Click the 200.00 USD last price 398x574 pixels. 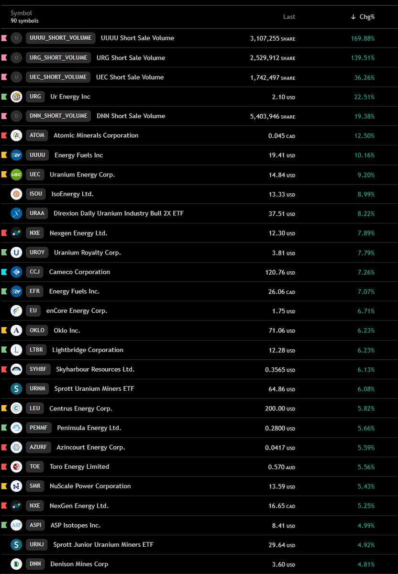[x=280, y=408]
